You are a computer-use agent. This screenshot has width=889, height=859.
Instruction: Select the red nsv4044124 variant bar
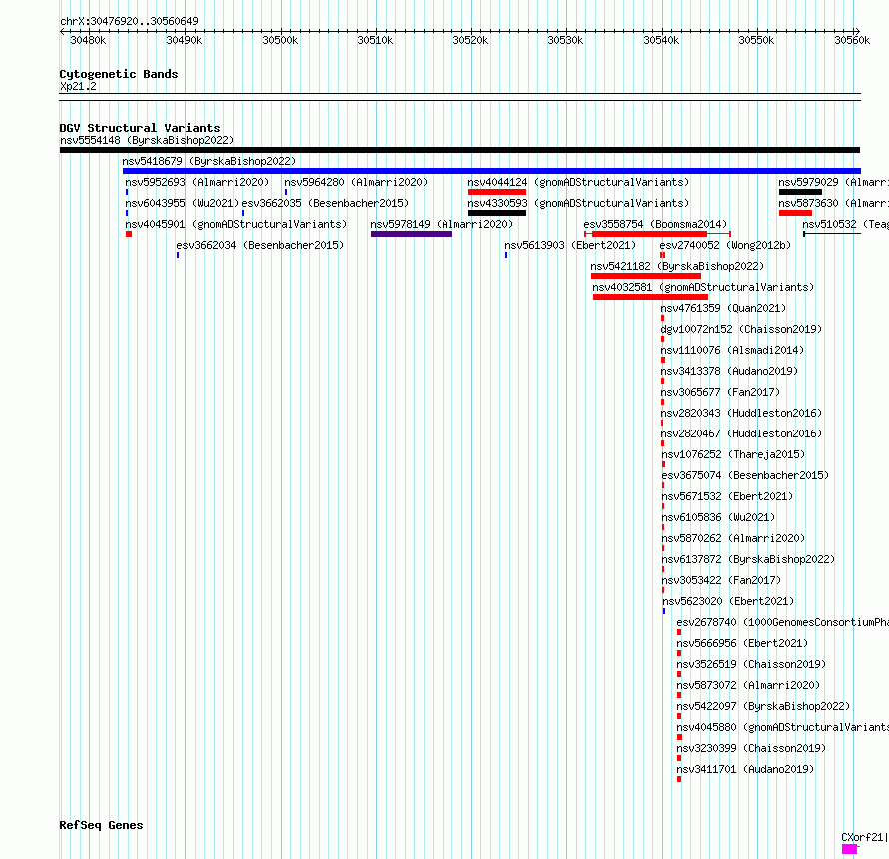pos(497,192)
